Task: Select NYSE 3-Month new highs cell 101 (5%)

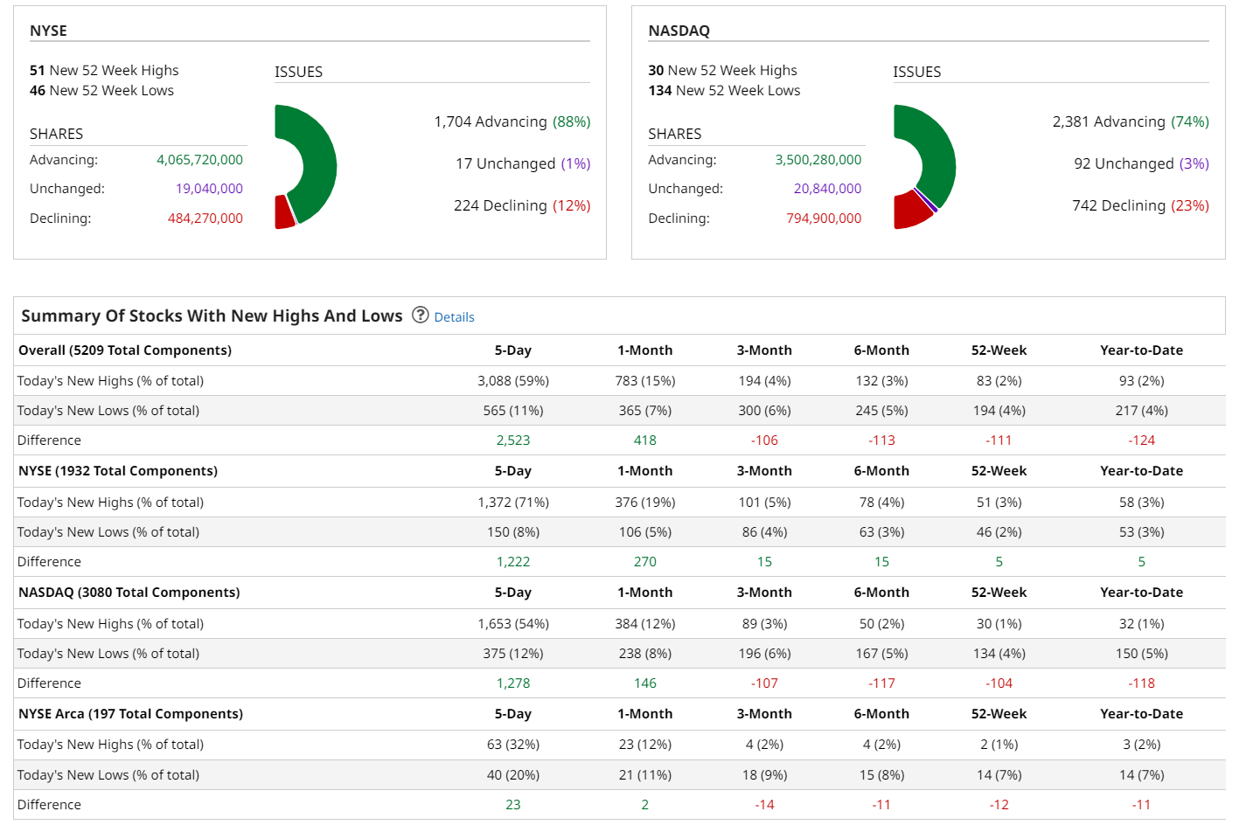Action: click(764, 503)
